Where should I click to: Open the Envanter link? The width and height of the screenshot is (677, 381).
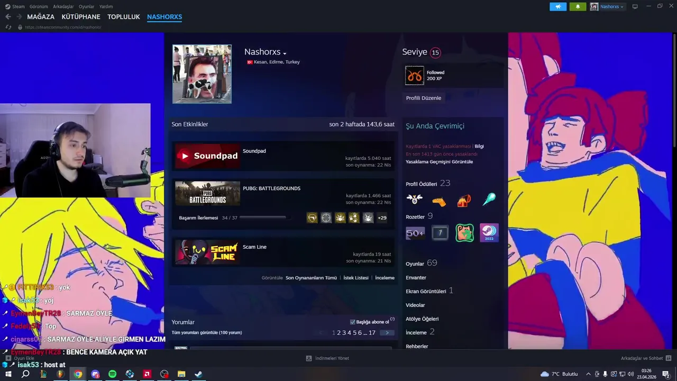[416, 277]
